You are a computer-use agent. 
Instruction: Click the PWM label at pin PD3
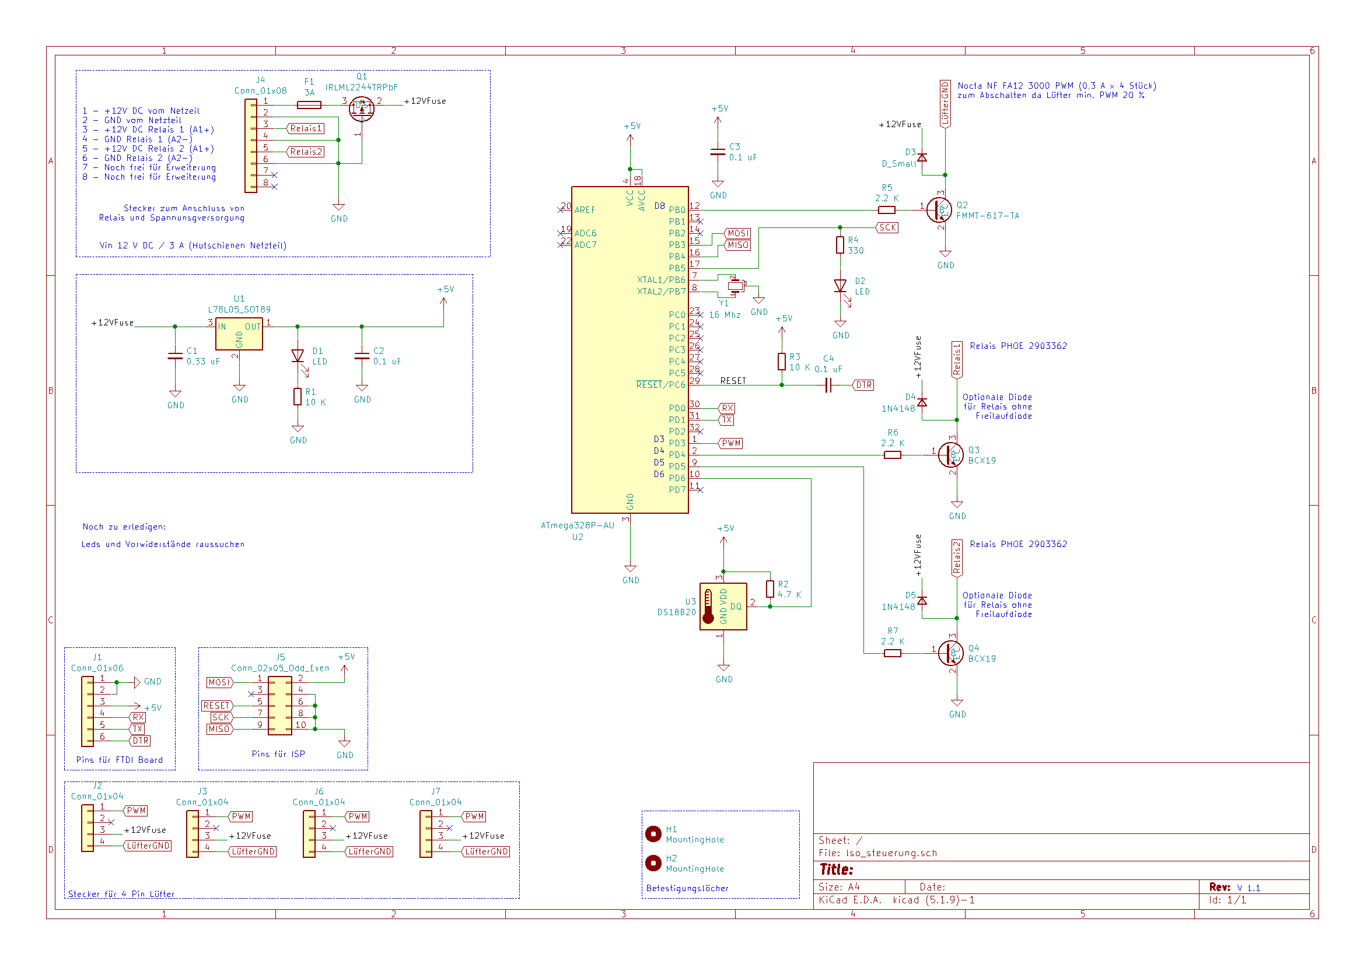730,444
